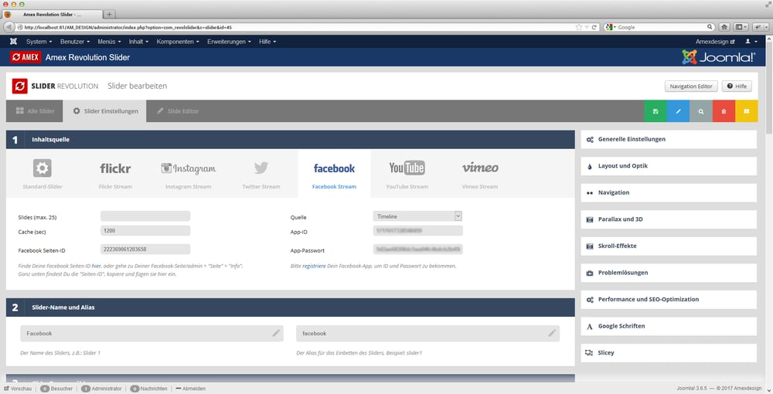Open the Benutzer menu
The width and height of the screenshot is (773, 394).
(75, 42)
